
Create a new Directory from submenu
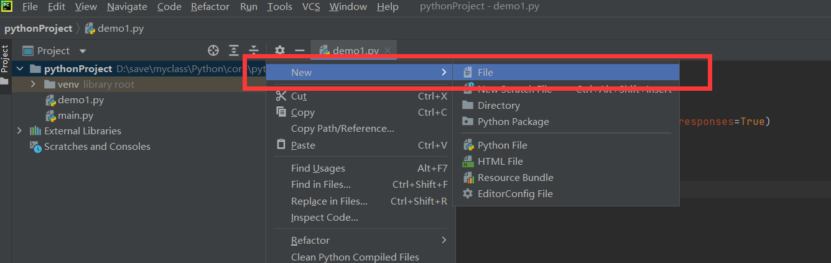[x=567, y=106]
